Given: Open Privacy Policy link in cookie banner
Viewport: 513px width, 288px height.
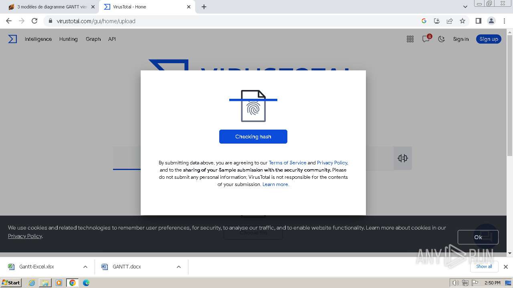Looking at the screenshot, I should [25, 236].
